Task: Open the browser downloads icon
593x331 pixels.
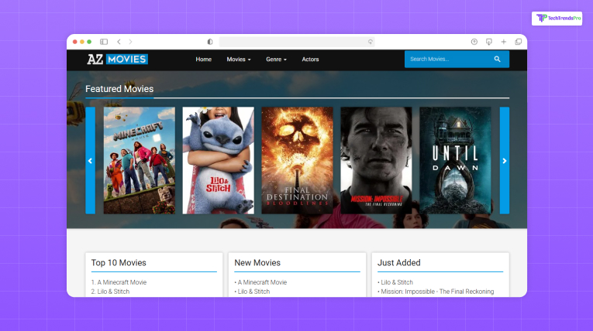Action: 489,42
